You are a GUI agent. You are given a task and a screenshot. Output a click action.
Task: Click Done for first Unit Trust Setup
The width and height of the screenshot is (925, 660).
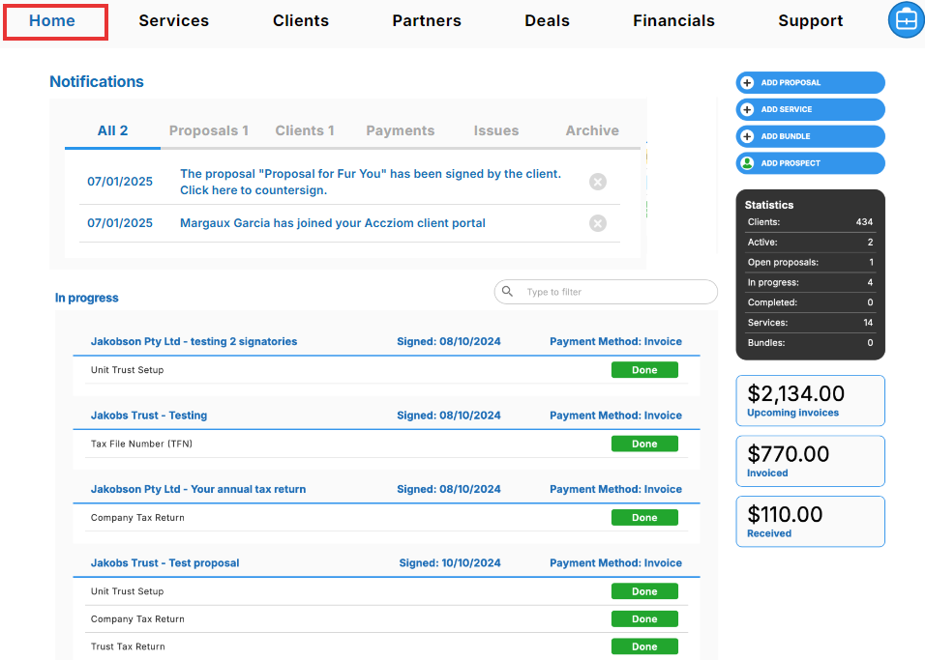(644, 370)
